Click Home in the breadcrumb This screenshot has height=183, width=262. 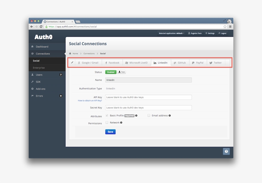75,54
